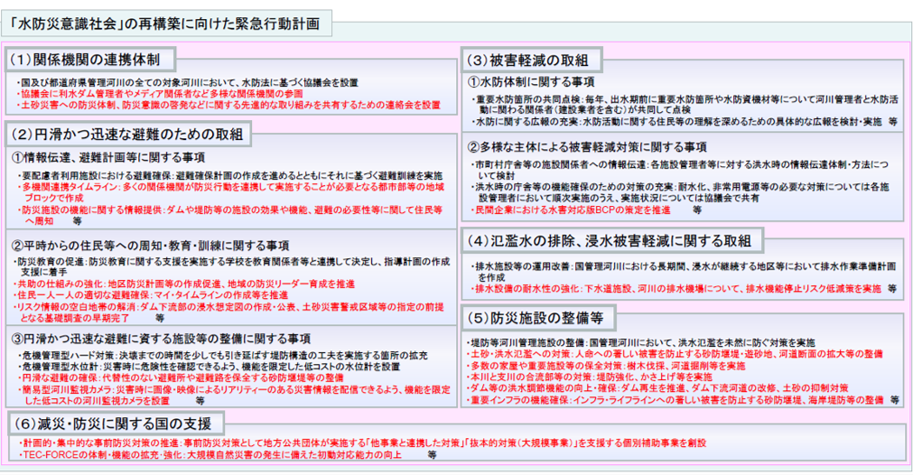Screen dimensions: 913x475
Task: Click subheading ②多様な主体による被害軽減対策に関する事項
Action: pos(588,147)
